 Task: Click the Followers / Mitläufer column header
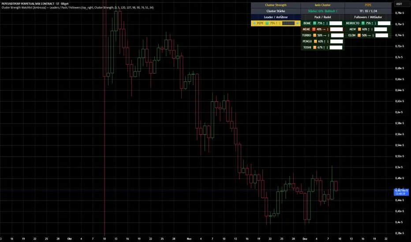(x=368, y=17)
